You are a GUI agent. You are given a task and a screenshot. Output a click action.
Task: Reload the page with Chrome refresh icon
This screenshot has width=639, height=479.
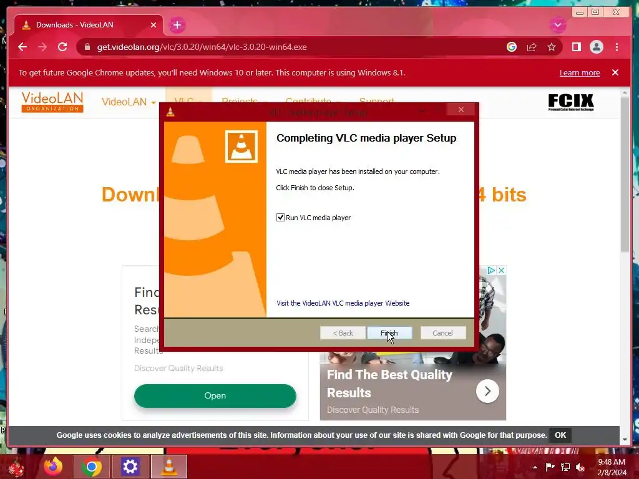pyautogui.click(x=62, y=47)
